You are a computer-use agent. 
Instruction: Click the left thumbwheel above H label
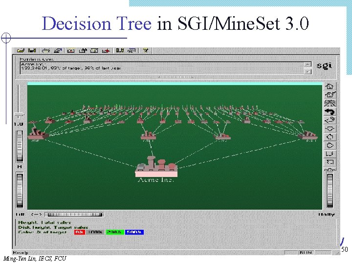[20, 146]
